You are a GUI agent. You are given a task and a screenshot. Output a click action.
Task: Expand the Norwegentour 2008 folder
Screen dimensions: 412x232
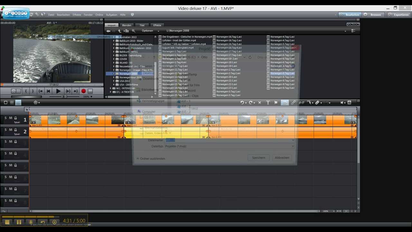tap(114, 77)
